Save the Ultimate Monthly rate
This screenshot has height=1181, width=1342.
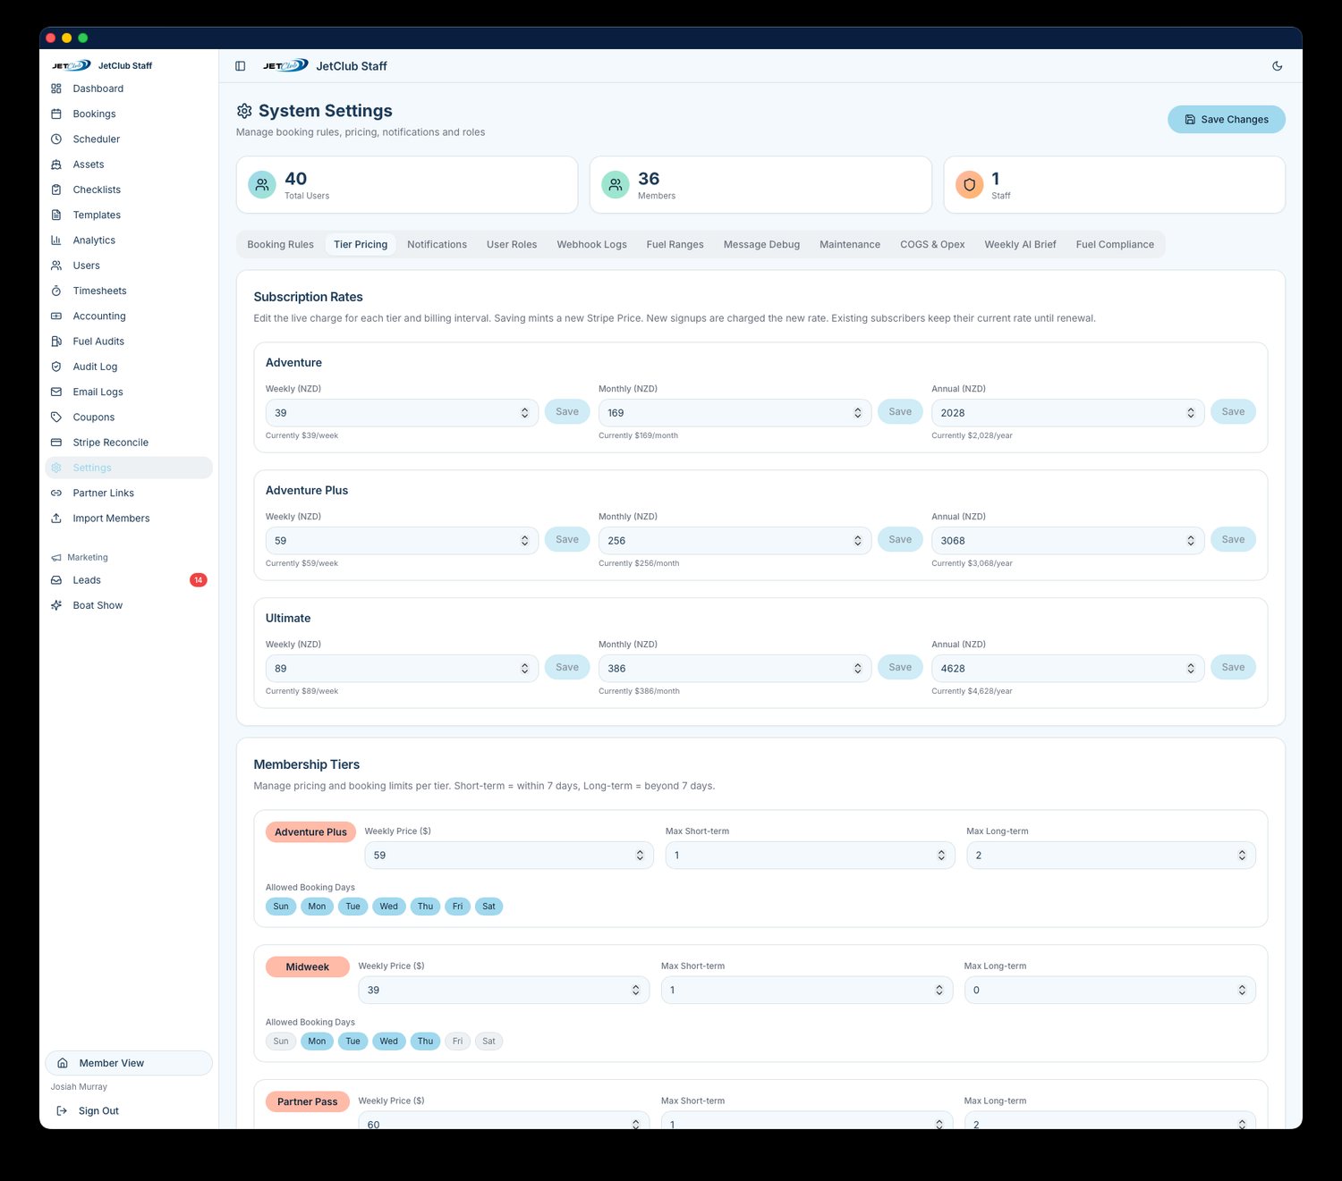900,668
